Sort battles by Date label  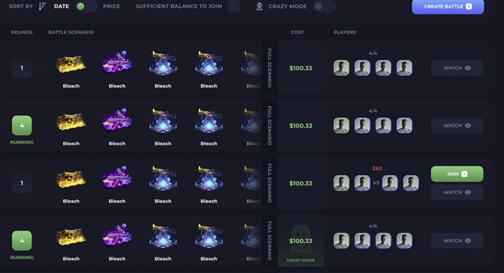pos(61,7)
